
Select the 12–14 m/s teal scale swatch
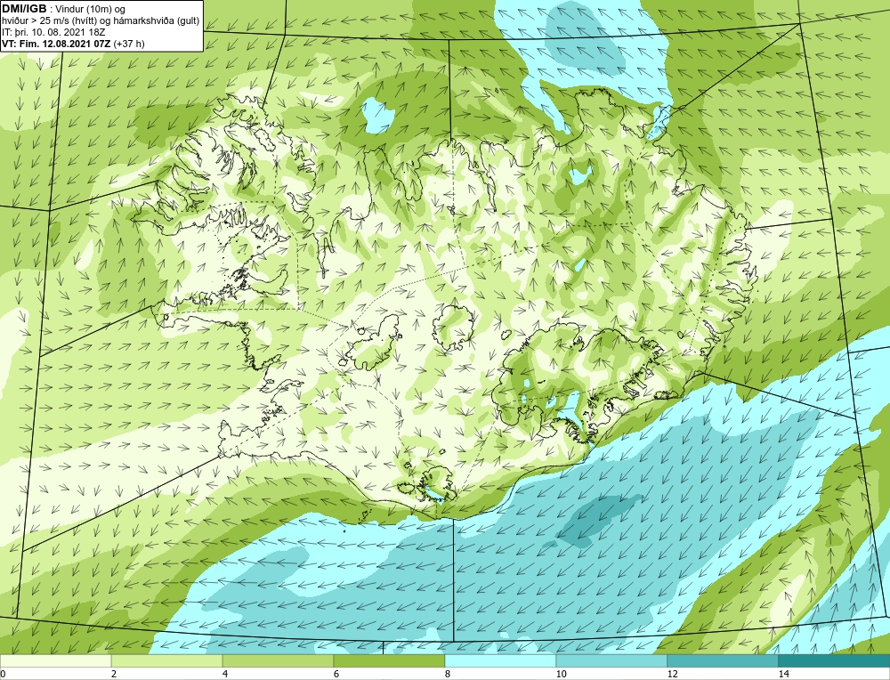723,661
